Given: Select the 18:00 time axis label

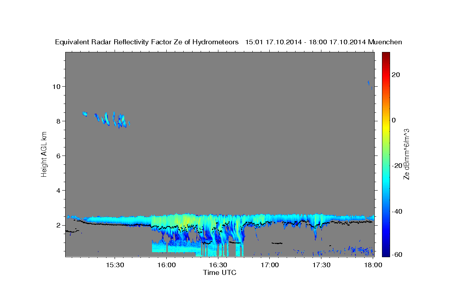Looking at the screenshot, I should 373,265.
